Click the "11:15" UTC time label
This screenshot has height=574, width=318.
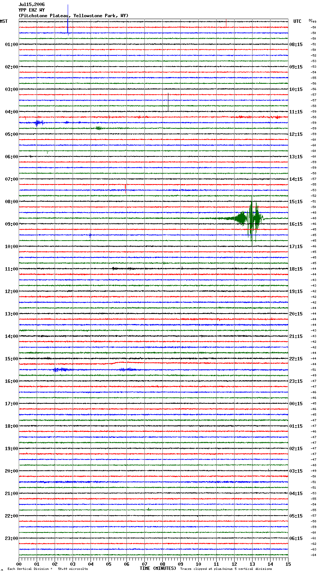[x=296, y=112]
